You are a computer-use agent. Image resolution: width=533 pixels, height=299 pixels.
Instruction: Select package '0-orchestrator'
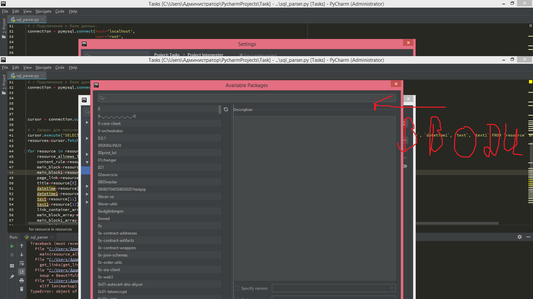pos(159,131)
